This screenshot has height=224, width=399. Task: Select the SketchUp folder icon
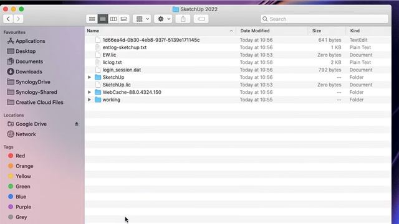pos(98,77)
